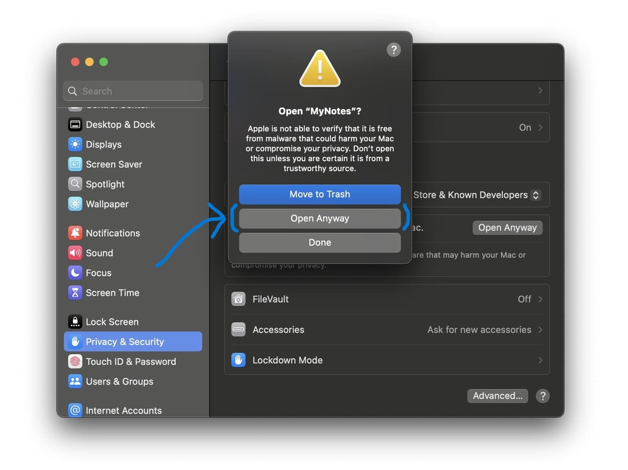
Task: Click the FileVault house-lock icon
Action: click(x=239, y=299)
